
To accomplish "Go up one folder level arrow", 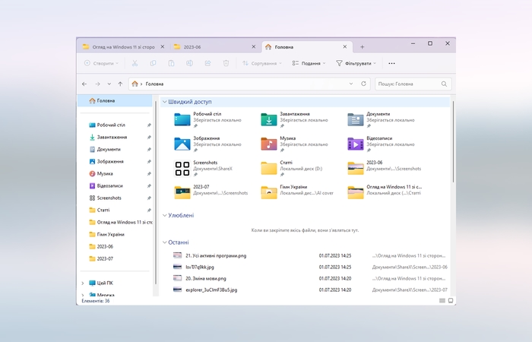I will (120, 84).
